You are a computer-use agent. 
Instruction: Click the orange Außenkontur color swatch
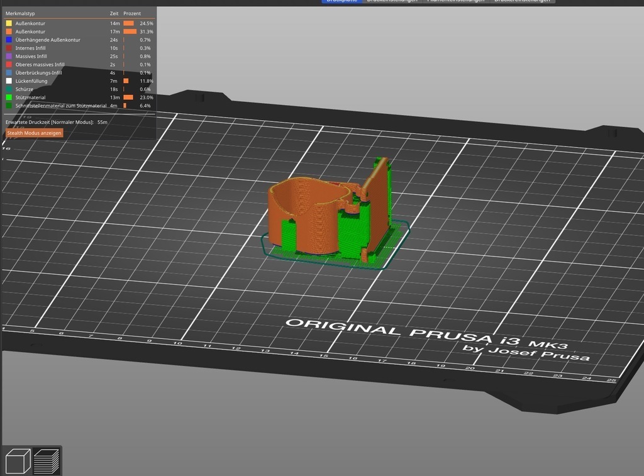coord(9,31)
